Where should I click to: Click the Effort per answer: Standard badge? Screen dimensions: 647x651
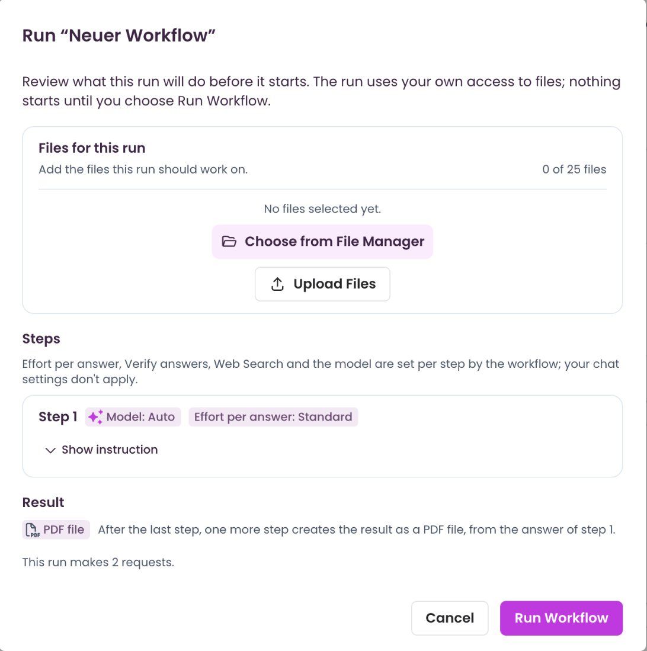point(273,417)
